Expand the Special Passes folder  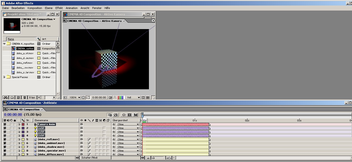pos(4,77)
